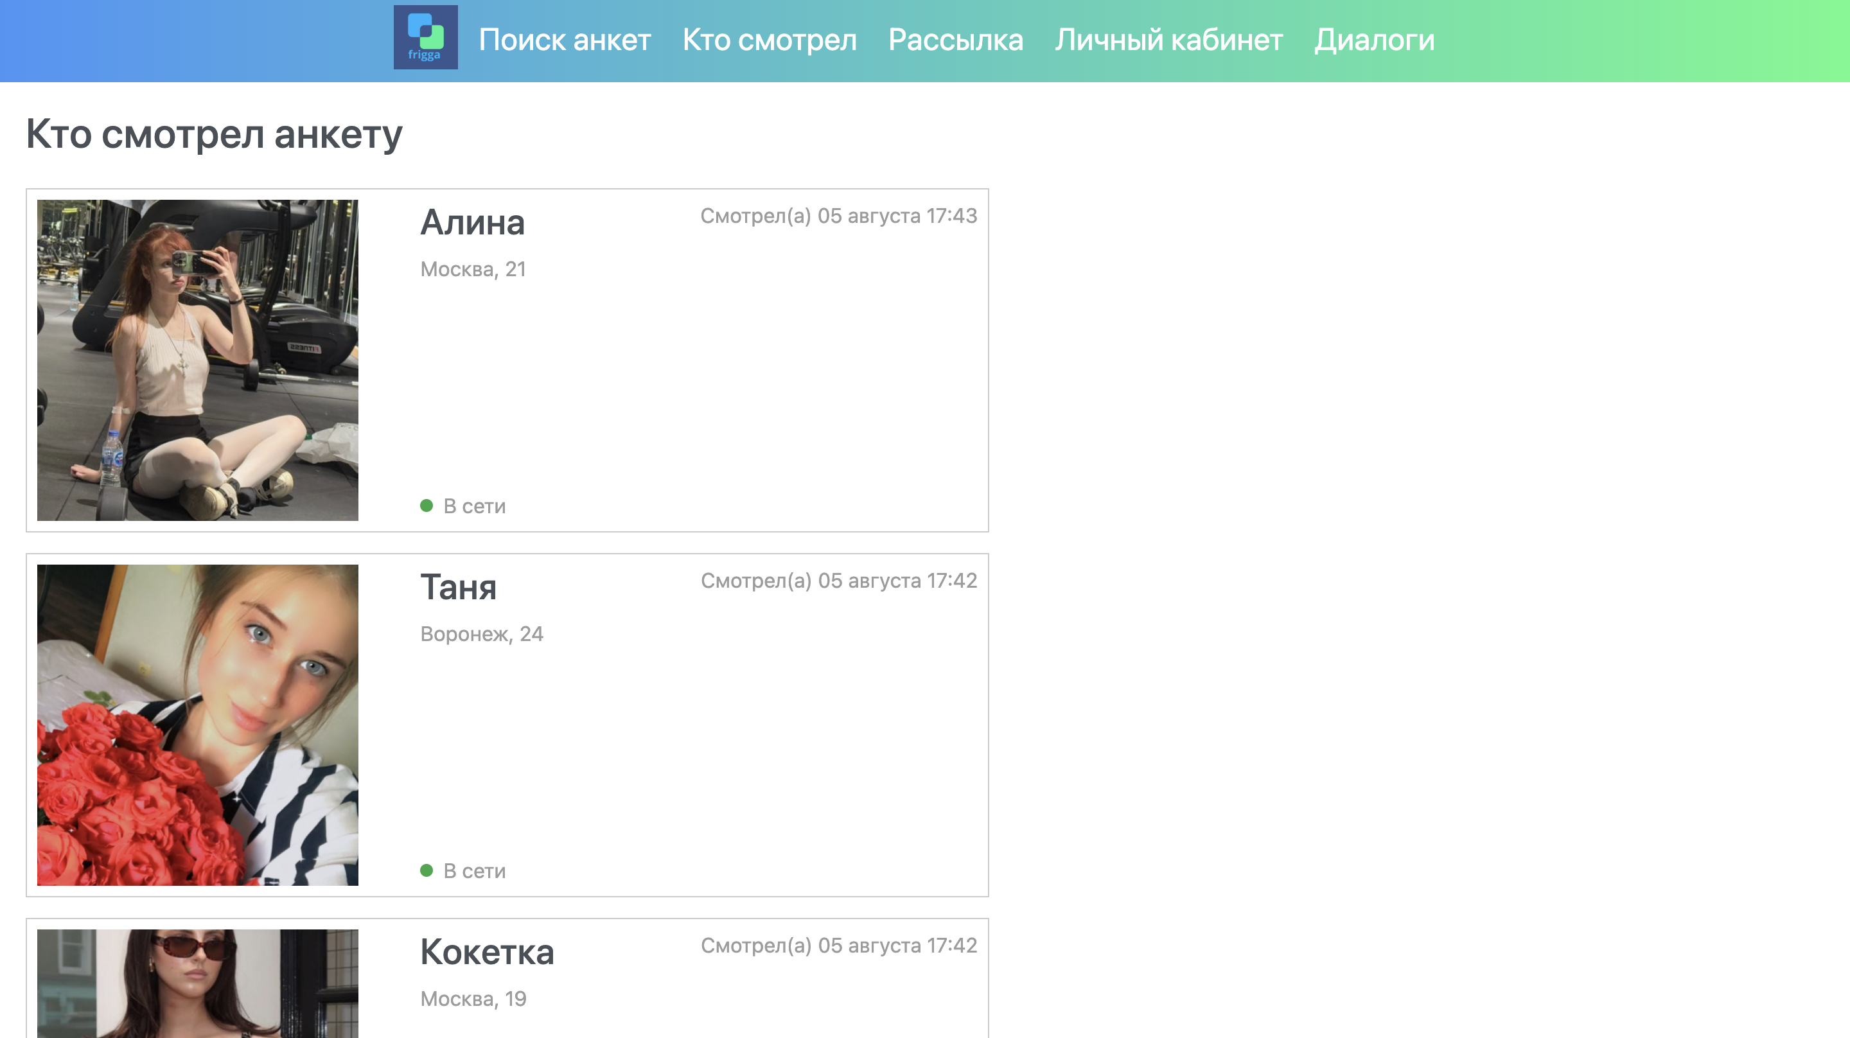Open Кокетка's profile photo
The width and height of the screenshot is (1850, 1038).
197,983
